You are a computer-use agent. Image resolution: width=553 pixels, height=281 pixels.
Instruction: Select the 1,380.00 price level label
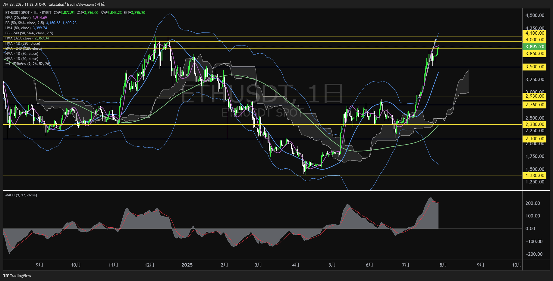(x=535, y=176)
